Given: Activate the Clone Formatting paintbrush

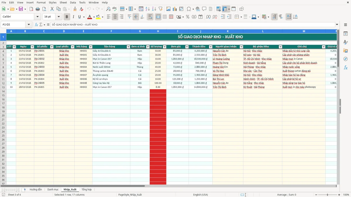Looking at the screenshot, I should (x=75, y=9).
